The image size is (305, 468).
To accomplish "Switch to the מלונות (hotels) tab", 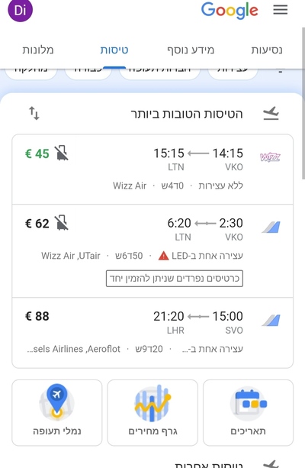I will coord(38,50).
